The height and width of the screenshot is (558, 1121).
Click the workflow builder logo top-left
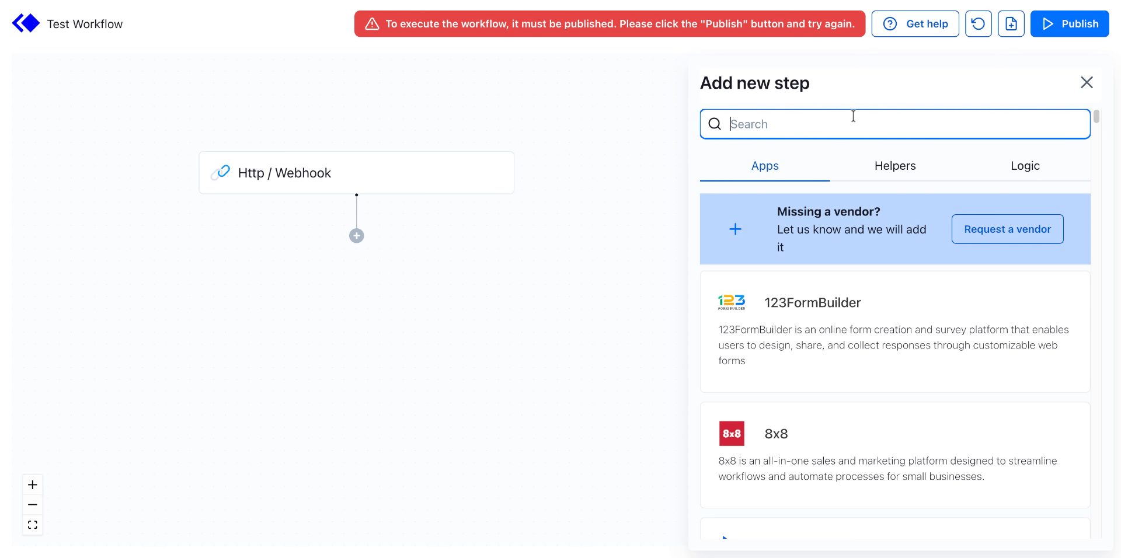(26, 23)
